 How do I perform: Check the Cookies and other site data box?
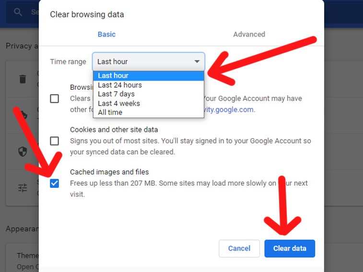tap(55, 141)
